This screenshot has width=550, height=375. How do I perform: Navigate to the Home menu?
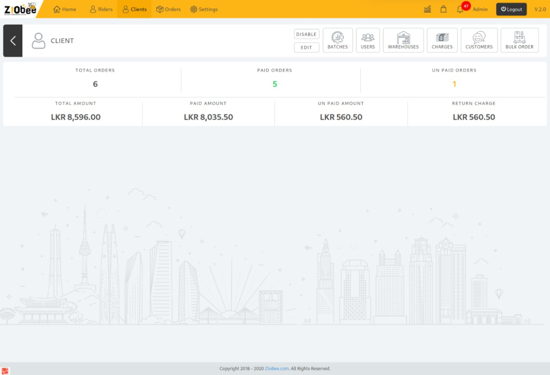pyautogui.click(x=64, y=9)
